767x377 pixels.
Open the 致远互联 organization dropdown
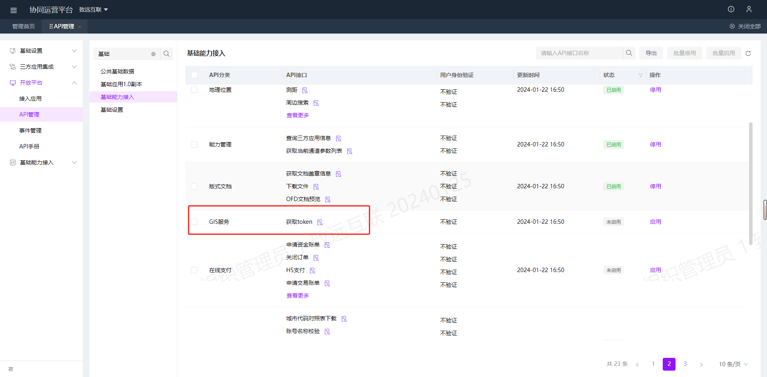point(93,10)
